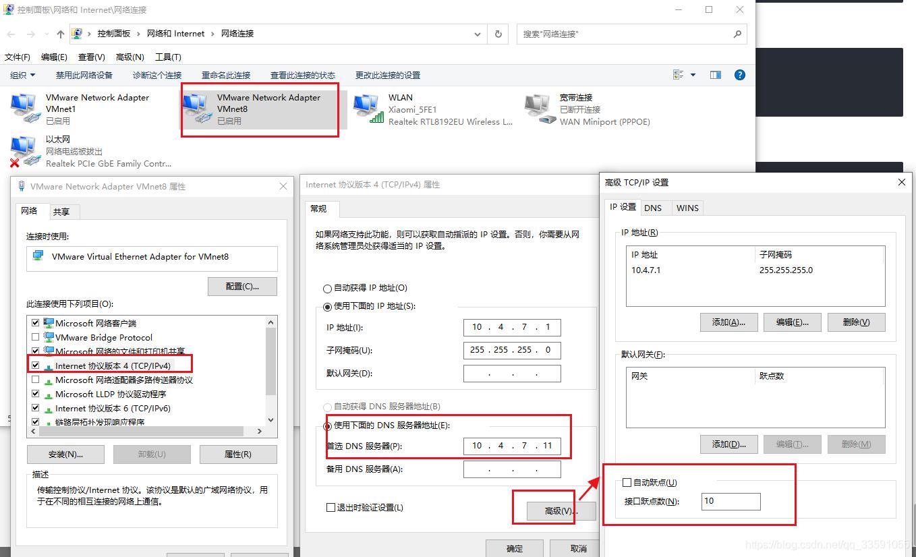Toggle Microsoft 网络客户端 checkbox

36,323
